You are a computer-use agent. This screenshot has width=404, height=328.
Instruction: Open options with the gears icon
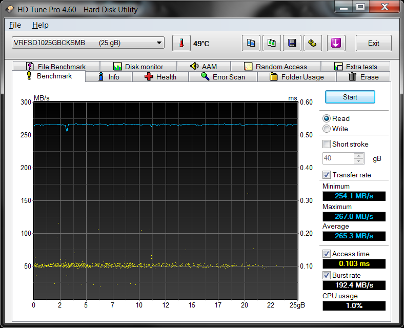[312, 44]
